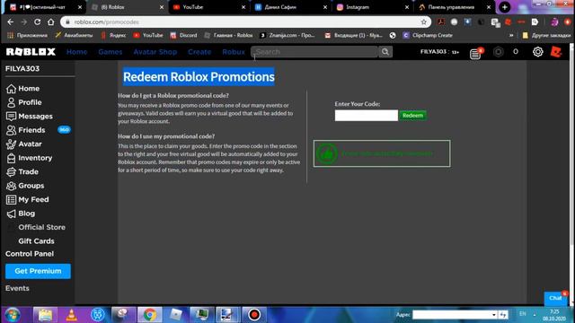
Task: Click the red Roblox icon in the top right corner
Action: tap(556, 52)
